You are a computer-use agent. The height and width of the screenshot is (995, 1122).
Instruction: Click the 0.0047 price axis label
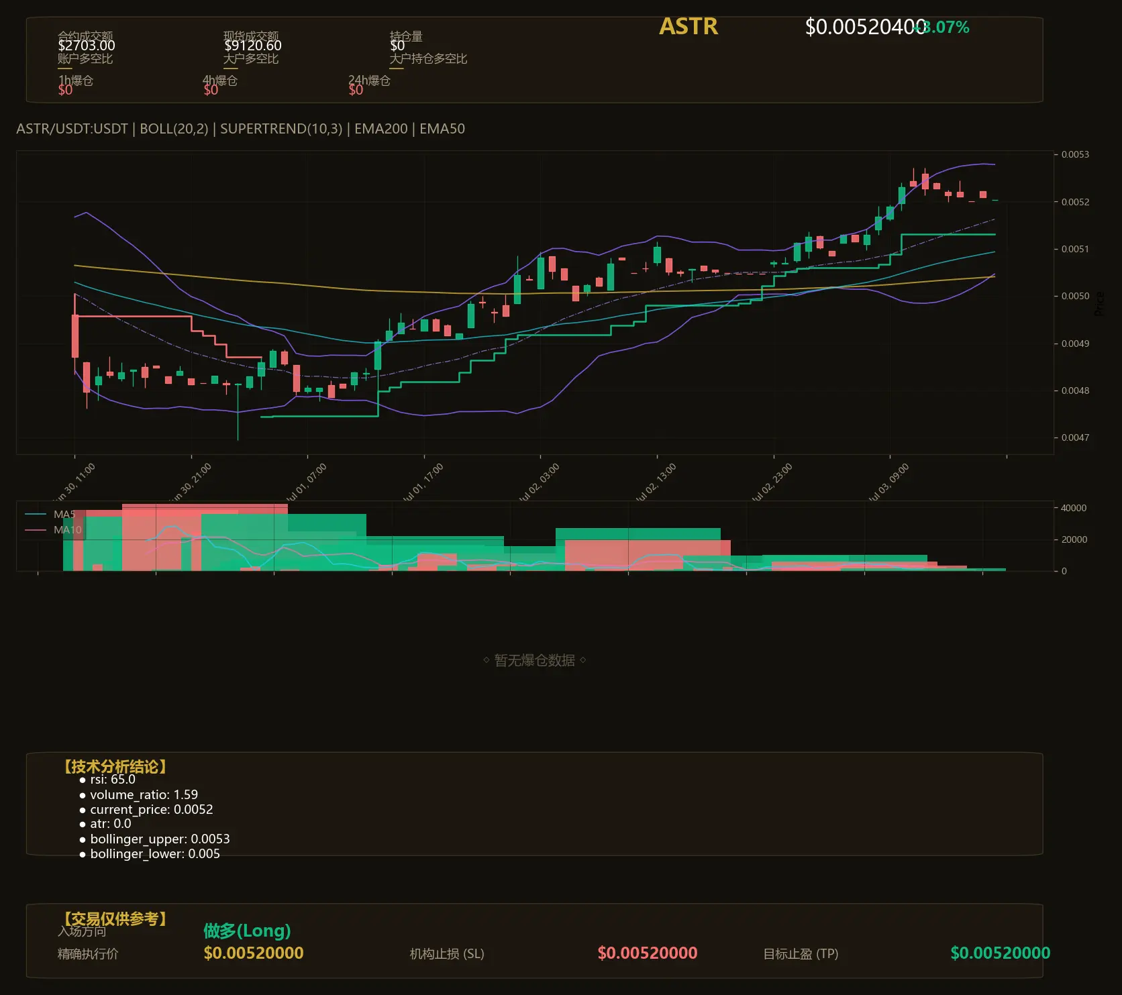click(x=1075, y=437)
